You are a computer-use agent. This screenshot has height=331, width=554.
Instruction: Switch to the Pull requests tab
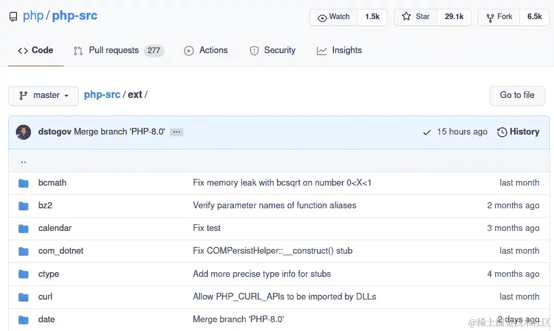(x=113, y=50)
